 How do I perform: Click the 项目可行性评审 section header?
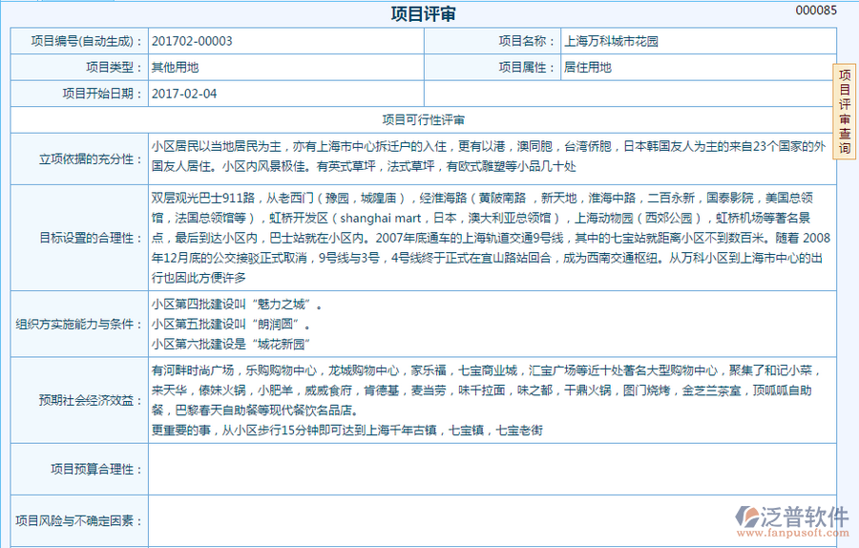[423, 120]
